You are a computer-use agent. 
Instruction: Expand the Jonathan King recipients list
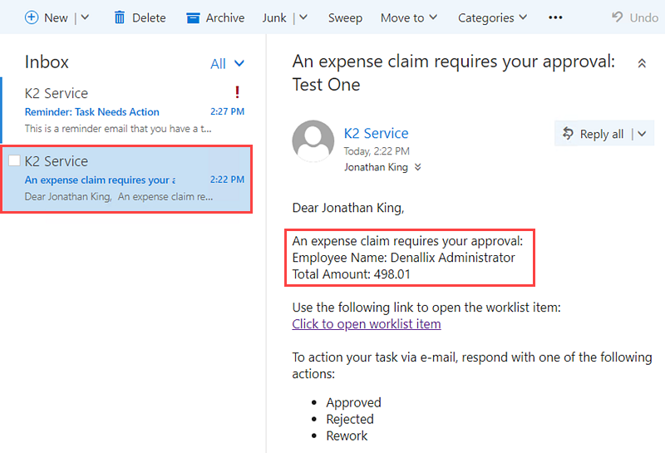pyautogui.click(x=418, y=167)
